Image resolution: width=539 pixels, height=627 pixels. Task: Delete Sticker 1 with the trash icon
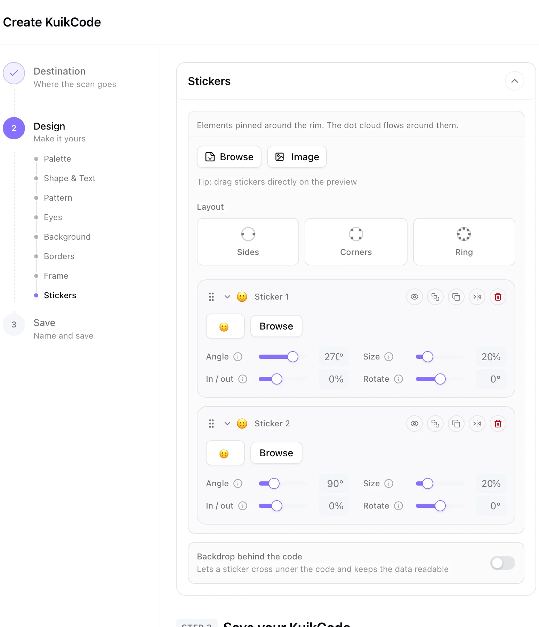pos(498,297)
